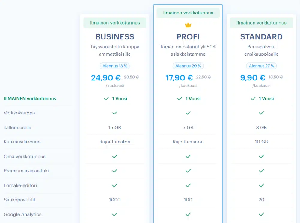
Task: Click the gold crown icon above PROFI
Action: [x=188, y=25]
